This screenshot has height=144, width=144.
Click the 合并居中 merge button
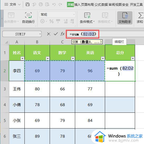tap(11, 18)
